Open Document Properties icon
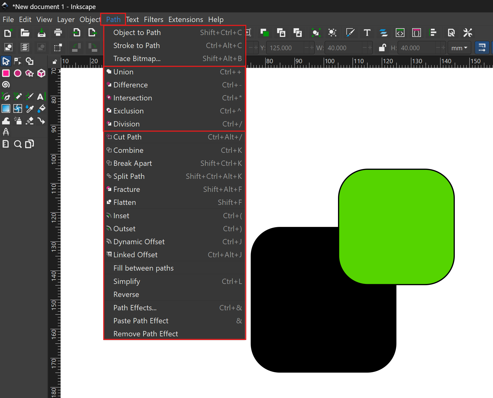493x398 pixels. pos(451,33)
